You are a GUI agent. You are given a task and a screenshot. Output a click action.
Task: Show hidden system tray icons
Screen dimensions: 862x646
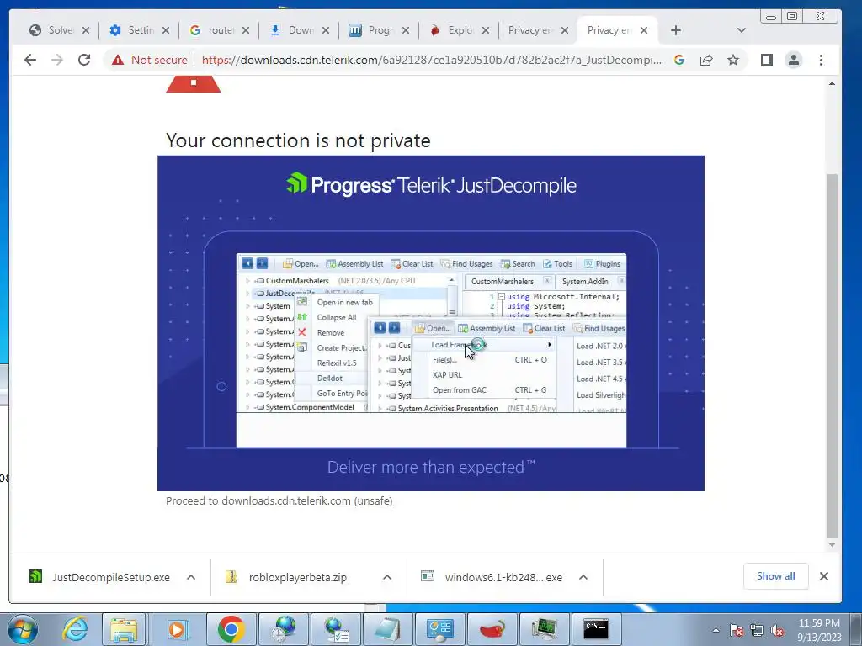click(x=716, y=630)
